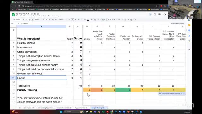
Task: Open the Sample Scoring Idea tab menu arrow
Action: (x=107, y=108)
